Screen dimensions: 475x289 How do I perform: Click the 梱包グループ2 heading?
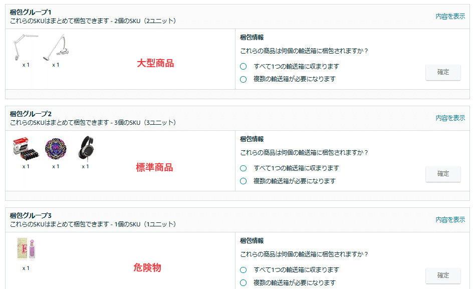(x=31, y=114)
